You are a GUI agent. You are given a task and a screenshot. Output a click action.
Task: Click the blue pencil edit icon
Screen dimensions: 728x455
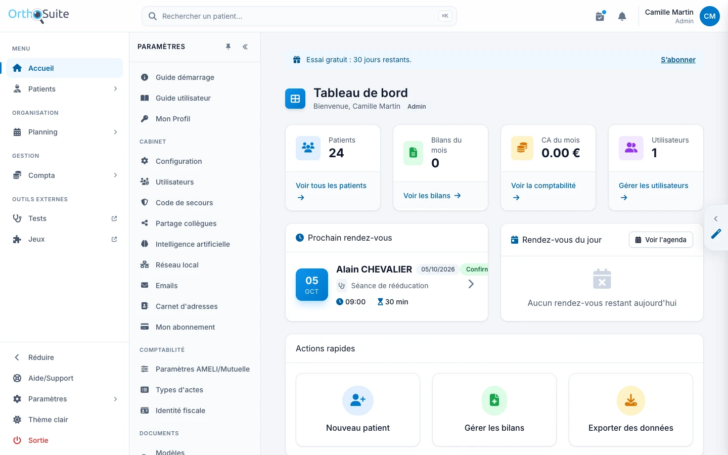click(x=716, y=234)
